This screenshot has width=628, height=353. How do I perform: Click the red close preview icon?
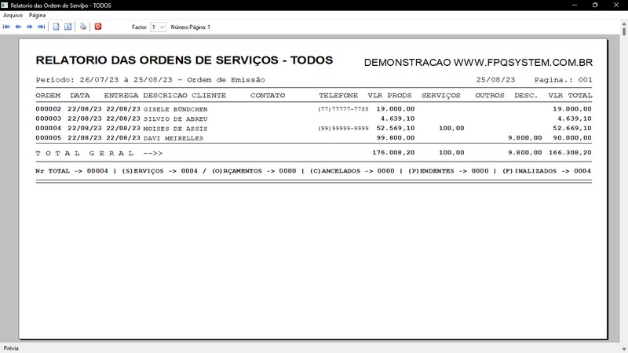(x=97, y=27)
